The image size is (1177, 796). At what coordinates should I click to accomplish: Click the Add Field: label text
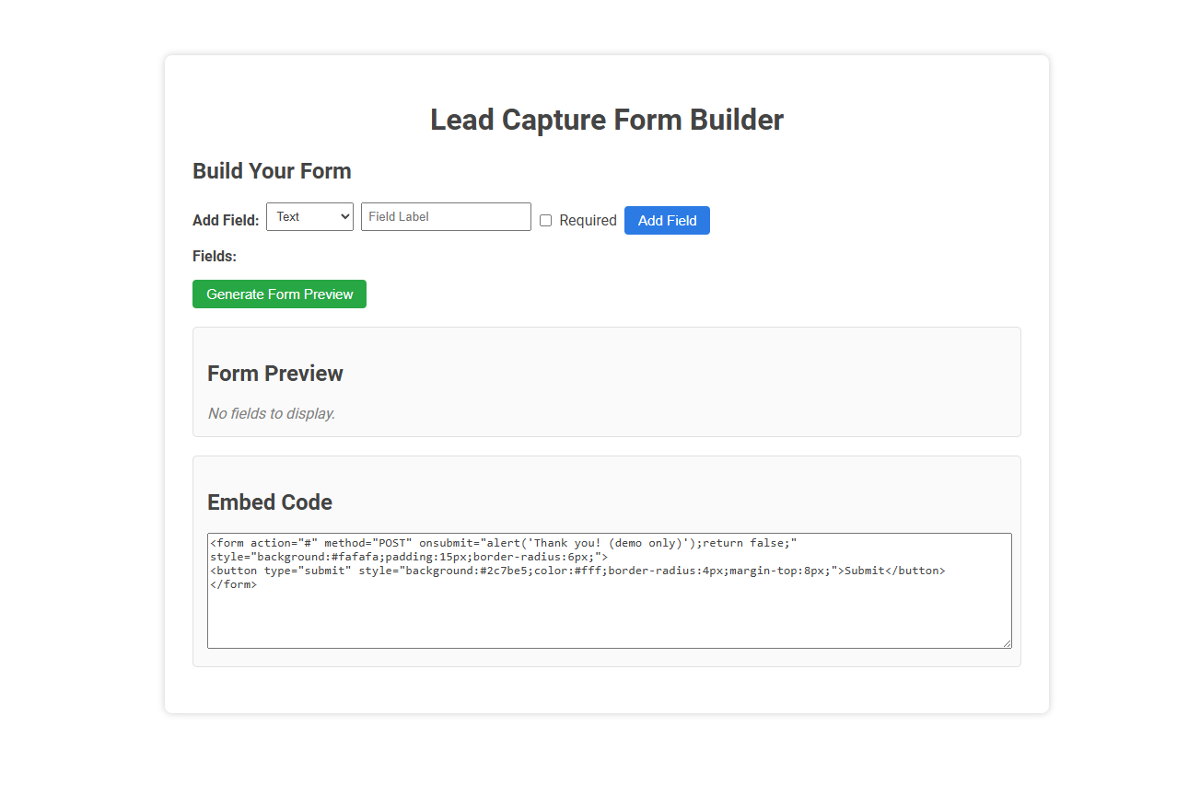226,220
